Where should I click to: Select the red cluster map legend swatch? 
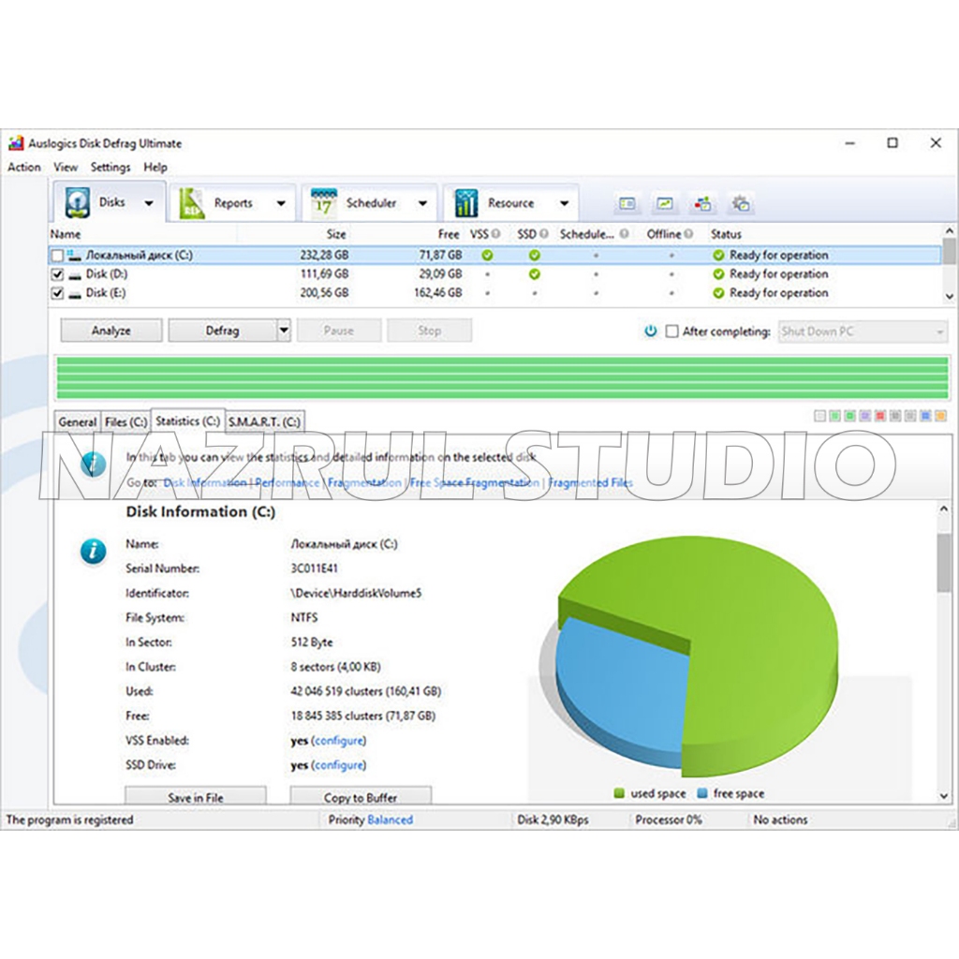pyautogui.click(x=880, y=416)
